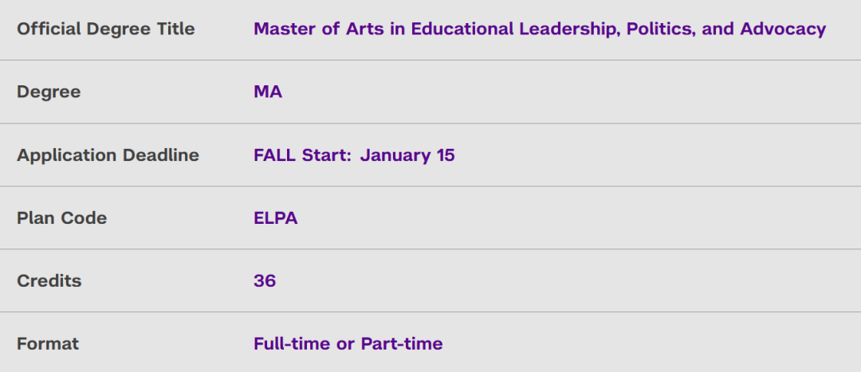Click the 36 credits value
861x372 pixels.
tap(265, 281)
